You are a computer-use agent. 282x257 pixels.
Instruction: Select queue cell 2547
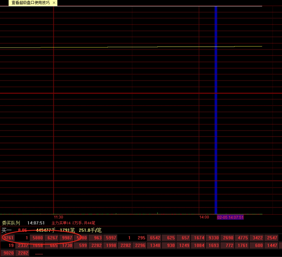271,238
